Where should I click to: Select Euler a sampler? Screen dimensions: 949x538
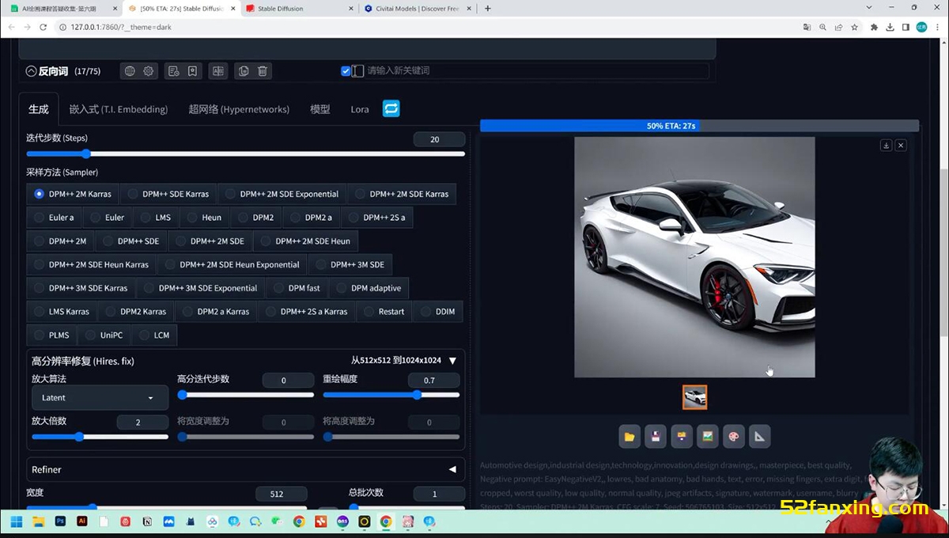[x=54, y=218]
